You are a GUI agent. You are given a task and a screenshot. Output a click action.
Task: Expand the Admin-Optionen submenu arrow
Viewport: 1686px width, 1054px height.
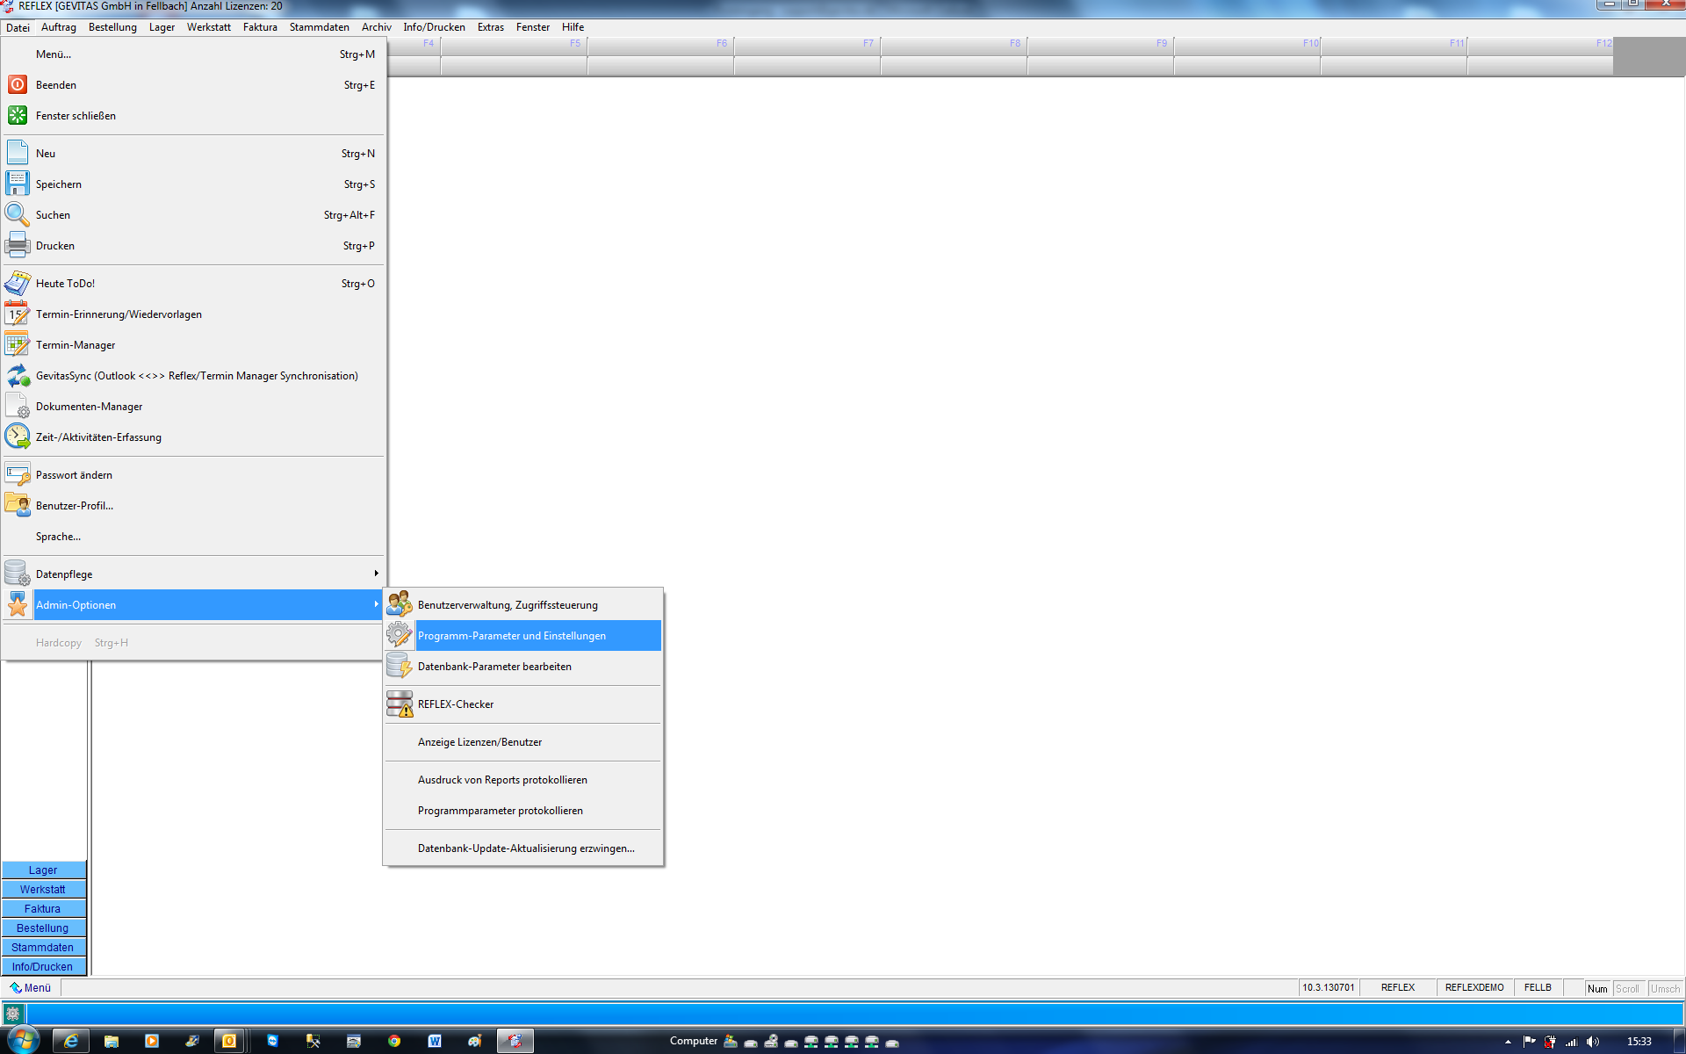(x=376, y=604)
